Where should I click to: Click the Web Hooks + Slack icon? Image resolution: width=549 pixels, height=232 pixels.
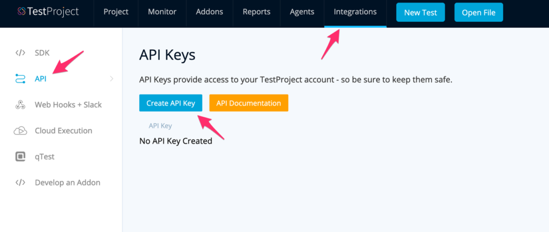point(20,105)
